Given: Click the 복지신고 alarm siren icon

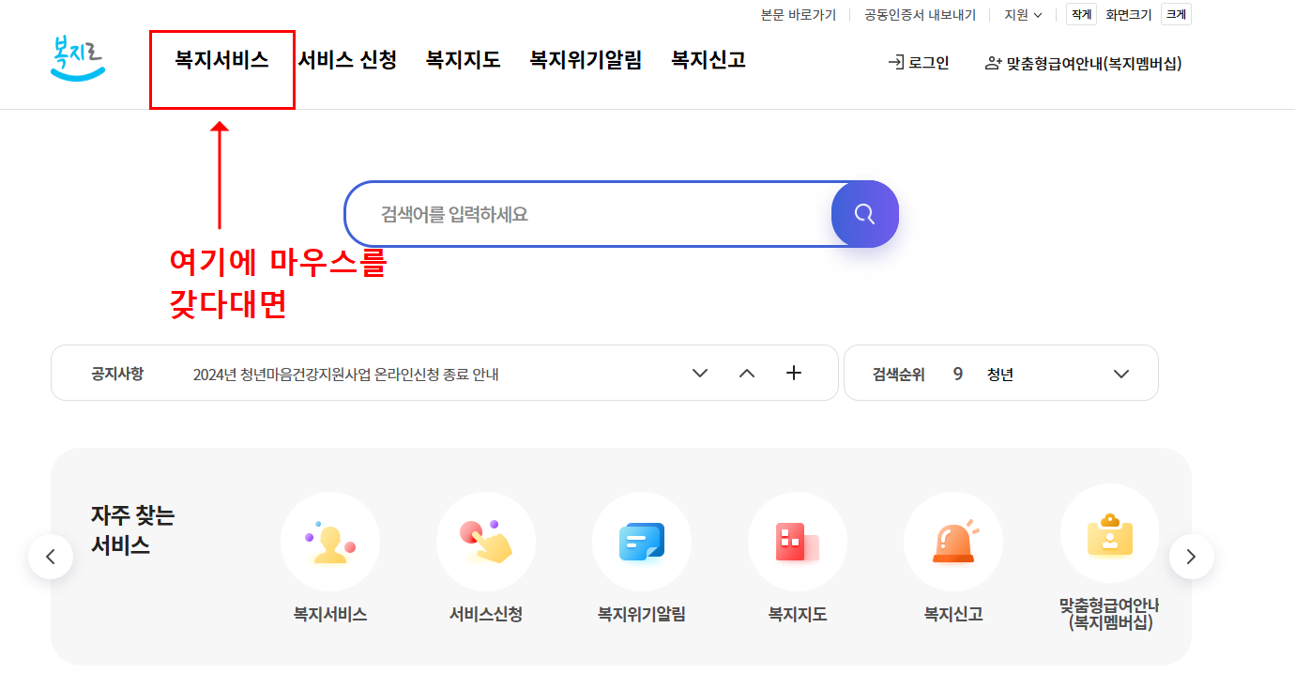Looking at the screenshot, I should pyautogui.click(x=952, y=542).
